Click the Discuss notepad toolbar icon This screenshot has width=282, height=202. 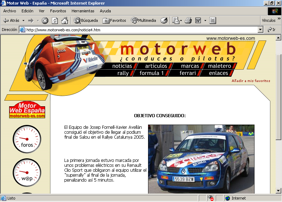pyautogui.click(x=213, y=20)
